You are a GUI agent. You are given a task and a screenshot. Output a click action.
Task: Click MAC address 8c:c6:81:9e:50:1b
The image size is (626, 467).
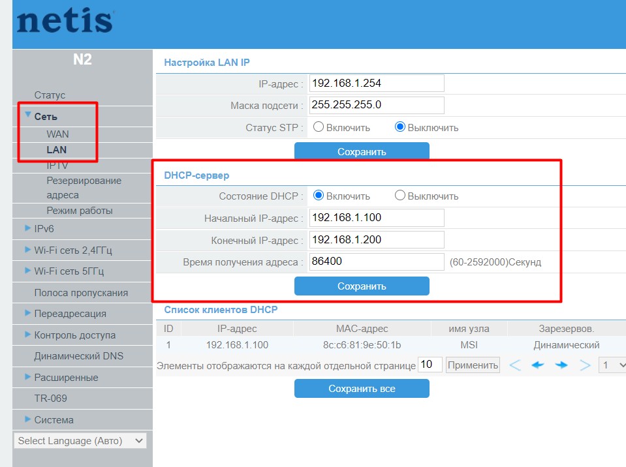(x=362, y=345)
